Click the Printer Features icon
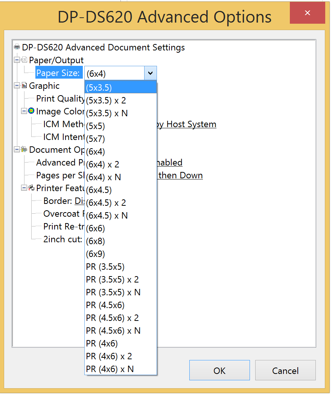The height and width of the screenshot is (395, 332). coord(31,188)
